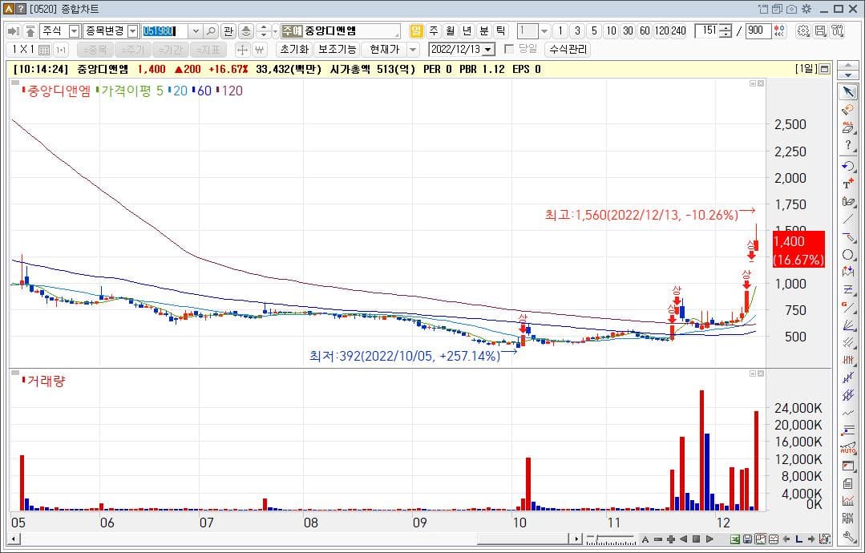
Task: Toggle the chart-with-volume view icon in bottom bar
Action: pyautogui.click(x=761, y=539)
